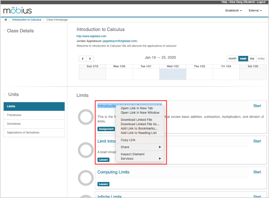This screenshot has width=269, height=198.
Task: Choose Inspect Element in context menu
Action: tap(132, 154)
